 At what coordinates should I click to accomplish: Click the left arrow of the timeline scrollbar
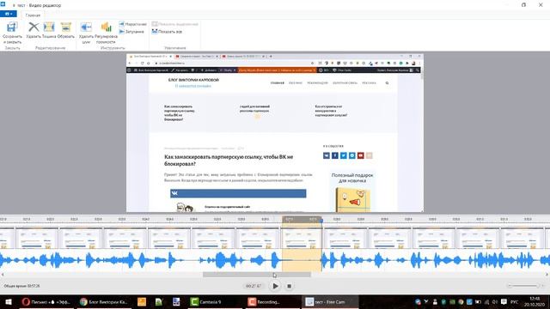point(3,275)
